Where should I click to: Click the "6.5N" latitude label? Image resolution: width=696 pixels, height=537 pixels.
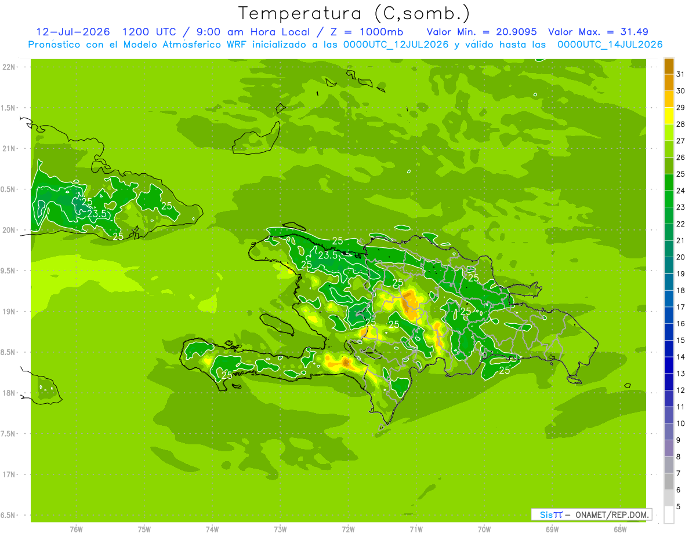tap(9, 516)
